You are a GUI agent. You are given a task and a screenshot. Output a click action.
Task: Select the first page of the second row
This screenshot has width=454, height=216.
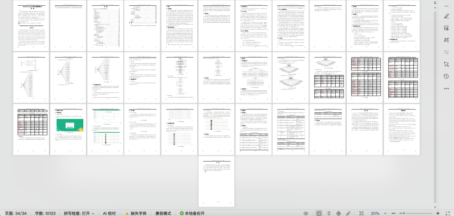click(x=31, y=77)
